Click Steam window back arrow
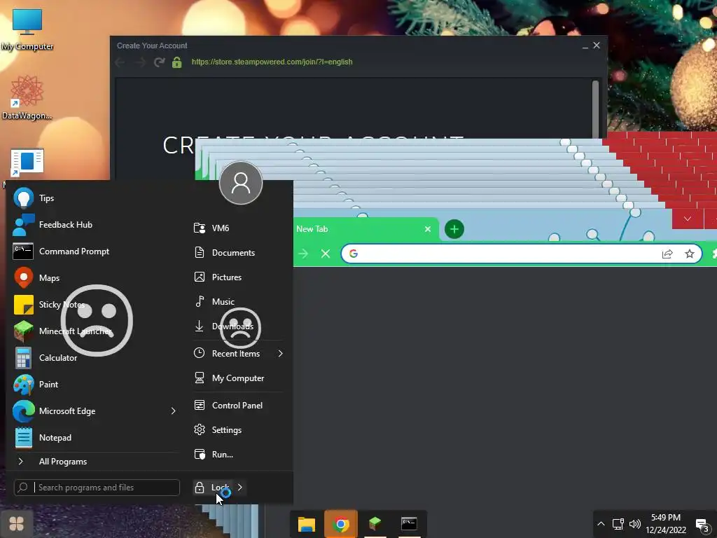The width and height of the screenshot is (717, 538). click(120, 62)
